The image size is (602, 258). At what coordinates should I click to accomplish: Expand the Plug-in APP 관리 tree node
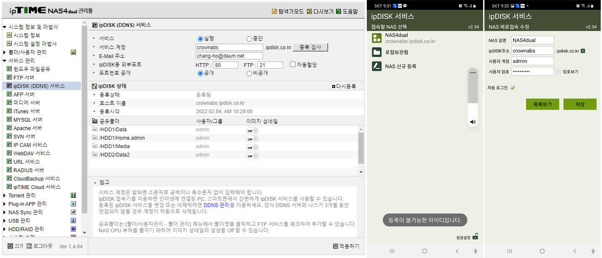click(4, 204)
